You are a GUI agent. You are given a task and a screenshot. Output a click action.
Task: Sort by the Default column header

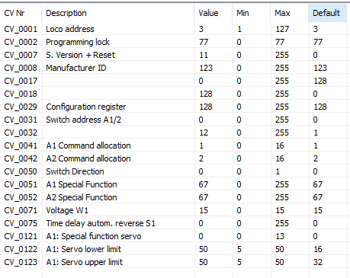pos(327,13)
